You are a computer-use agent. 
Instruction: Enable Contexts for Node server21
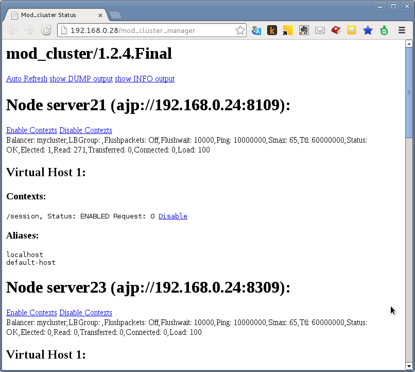(31, 130)
